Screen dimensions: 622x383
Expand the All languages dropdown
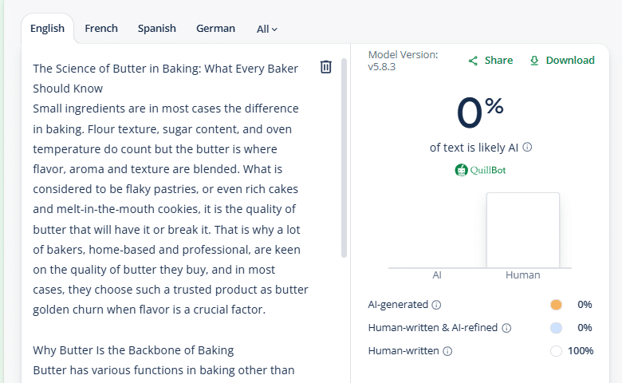(267, 29)
